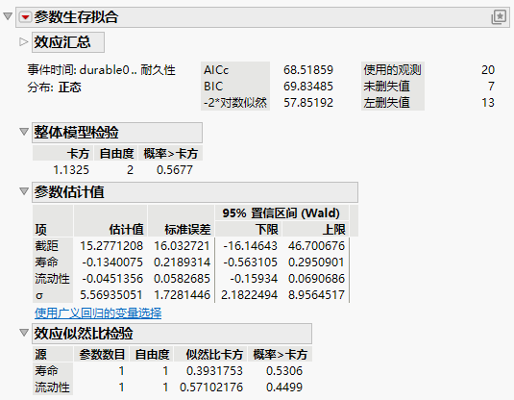Viewport: 514px width, 400px height.
Task: Select the observations used count 20
Action: pyautogui.click(x=488, y=70)
